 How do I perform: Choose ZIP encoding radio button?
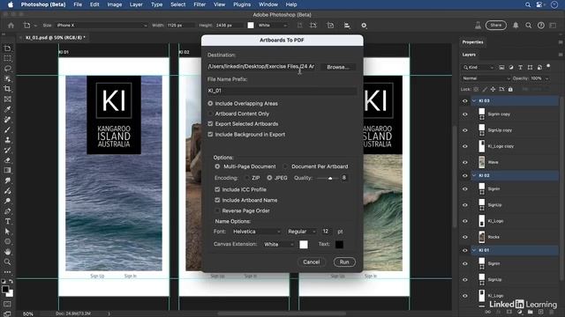(x=247, y=178)
